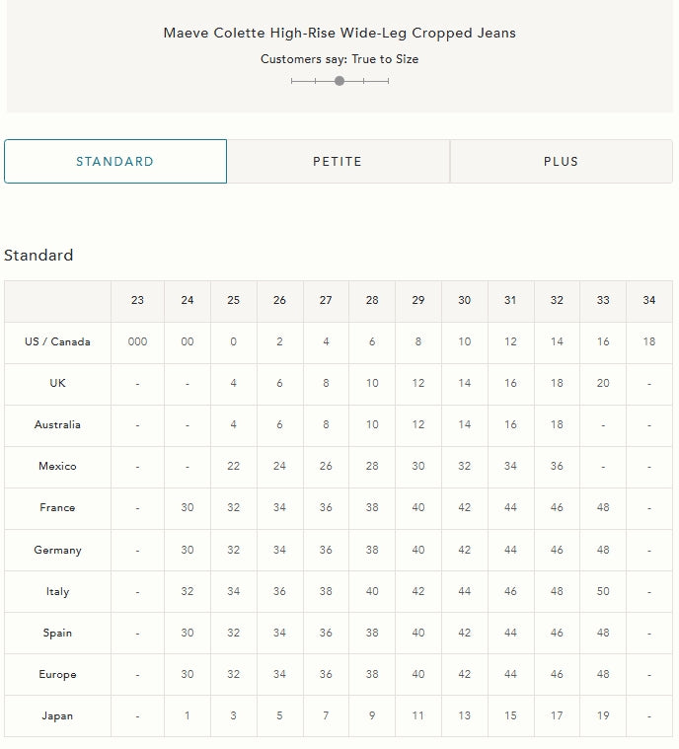
Task: Click the Australia row label
Action: tap(58, 424)
